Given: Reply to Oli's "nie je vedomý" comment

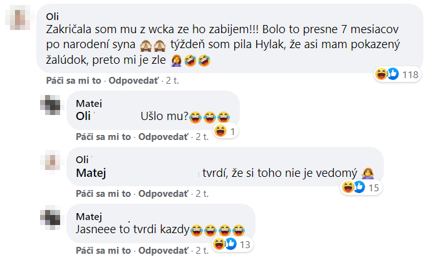Looking at the screenshot, I should pyautogui.click(x=163, y=193).
